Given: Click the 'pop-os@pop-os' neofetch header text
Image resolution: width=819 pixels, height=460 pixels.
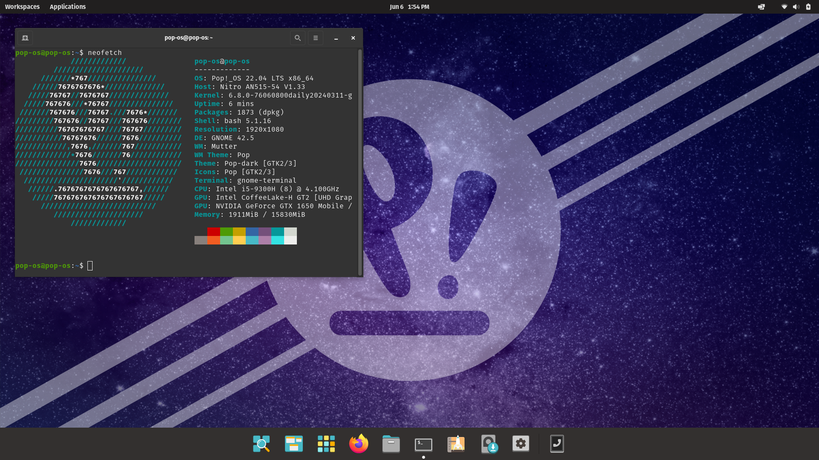Looking at the screenshot, I should click(x=222, y=61).
